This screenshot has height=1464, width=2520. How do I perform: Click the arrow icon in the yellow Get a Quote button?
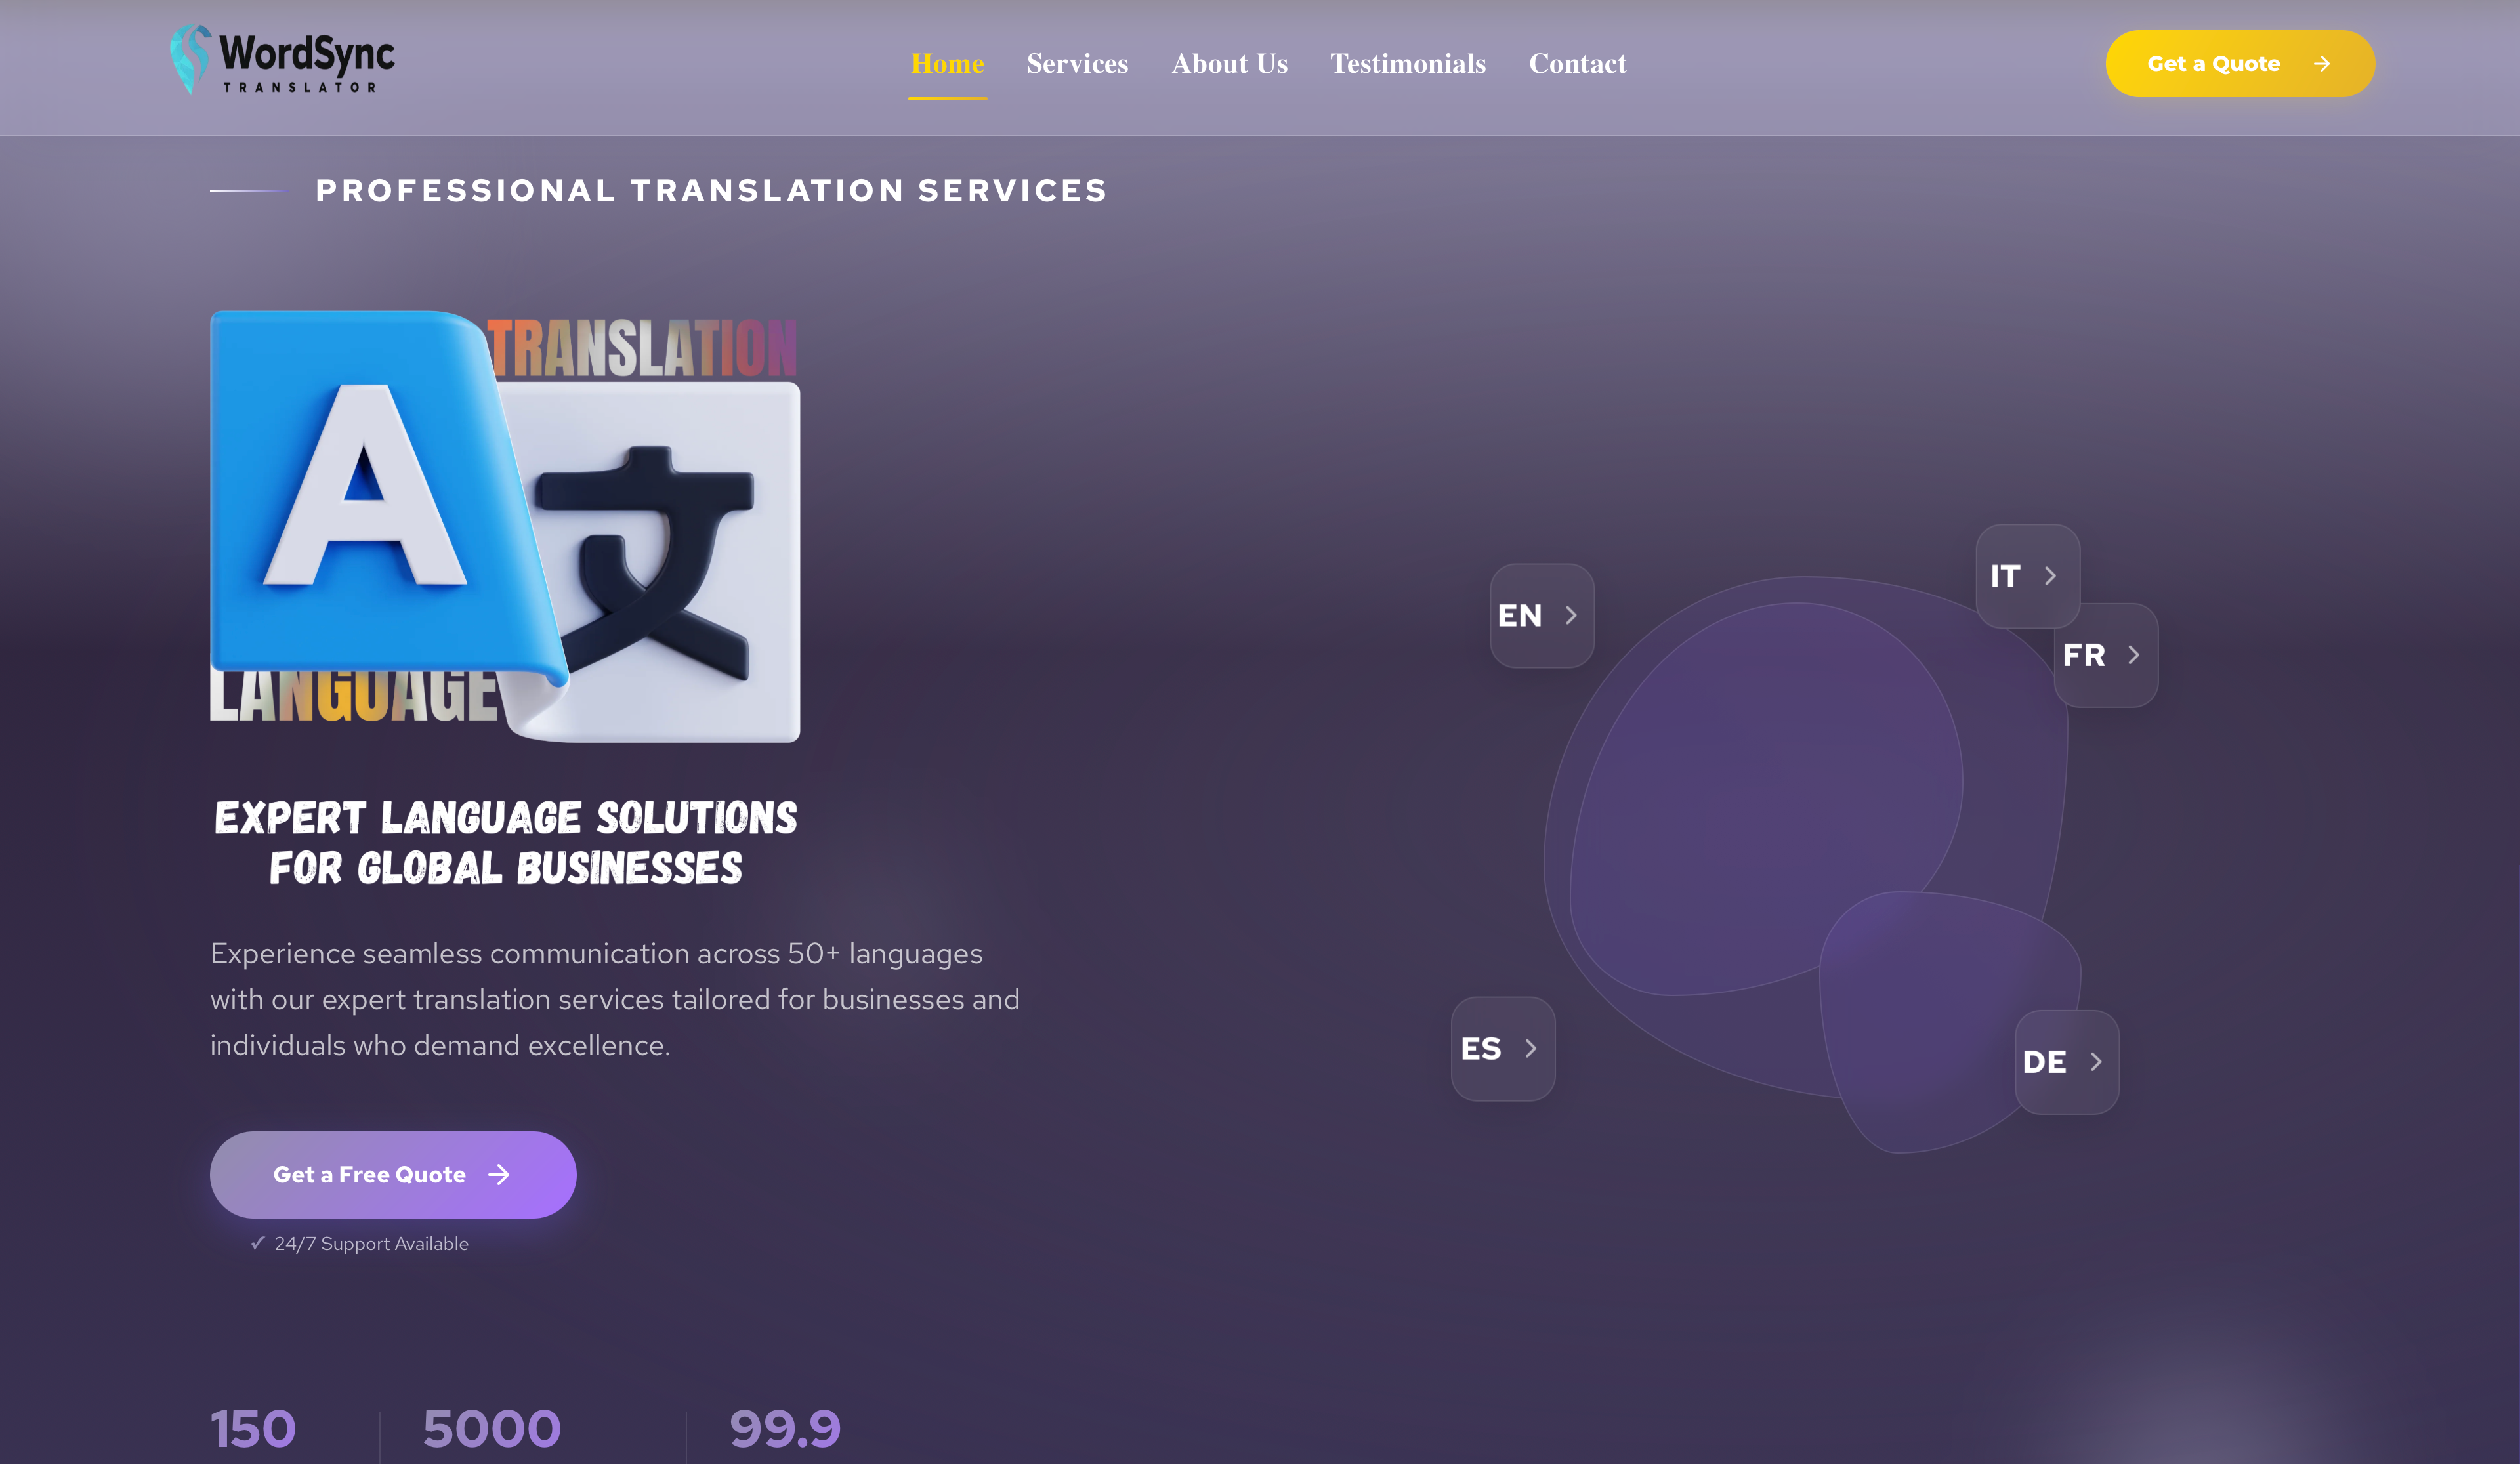(2322, 64)
